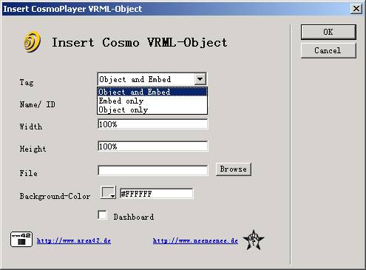Choose 'Object only' option
Viewport: 366px width, 270px height.
152,109
